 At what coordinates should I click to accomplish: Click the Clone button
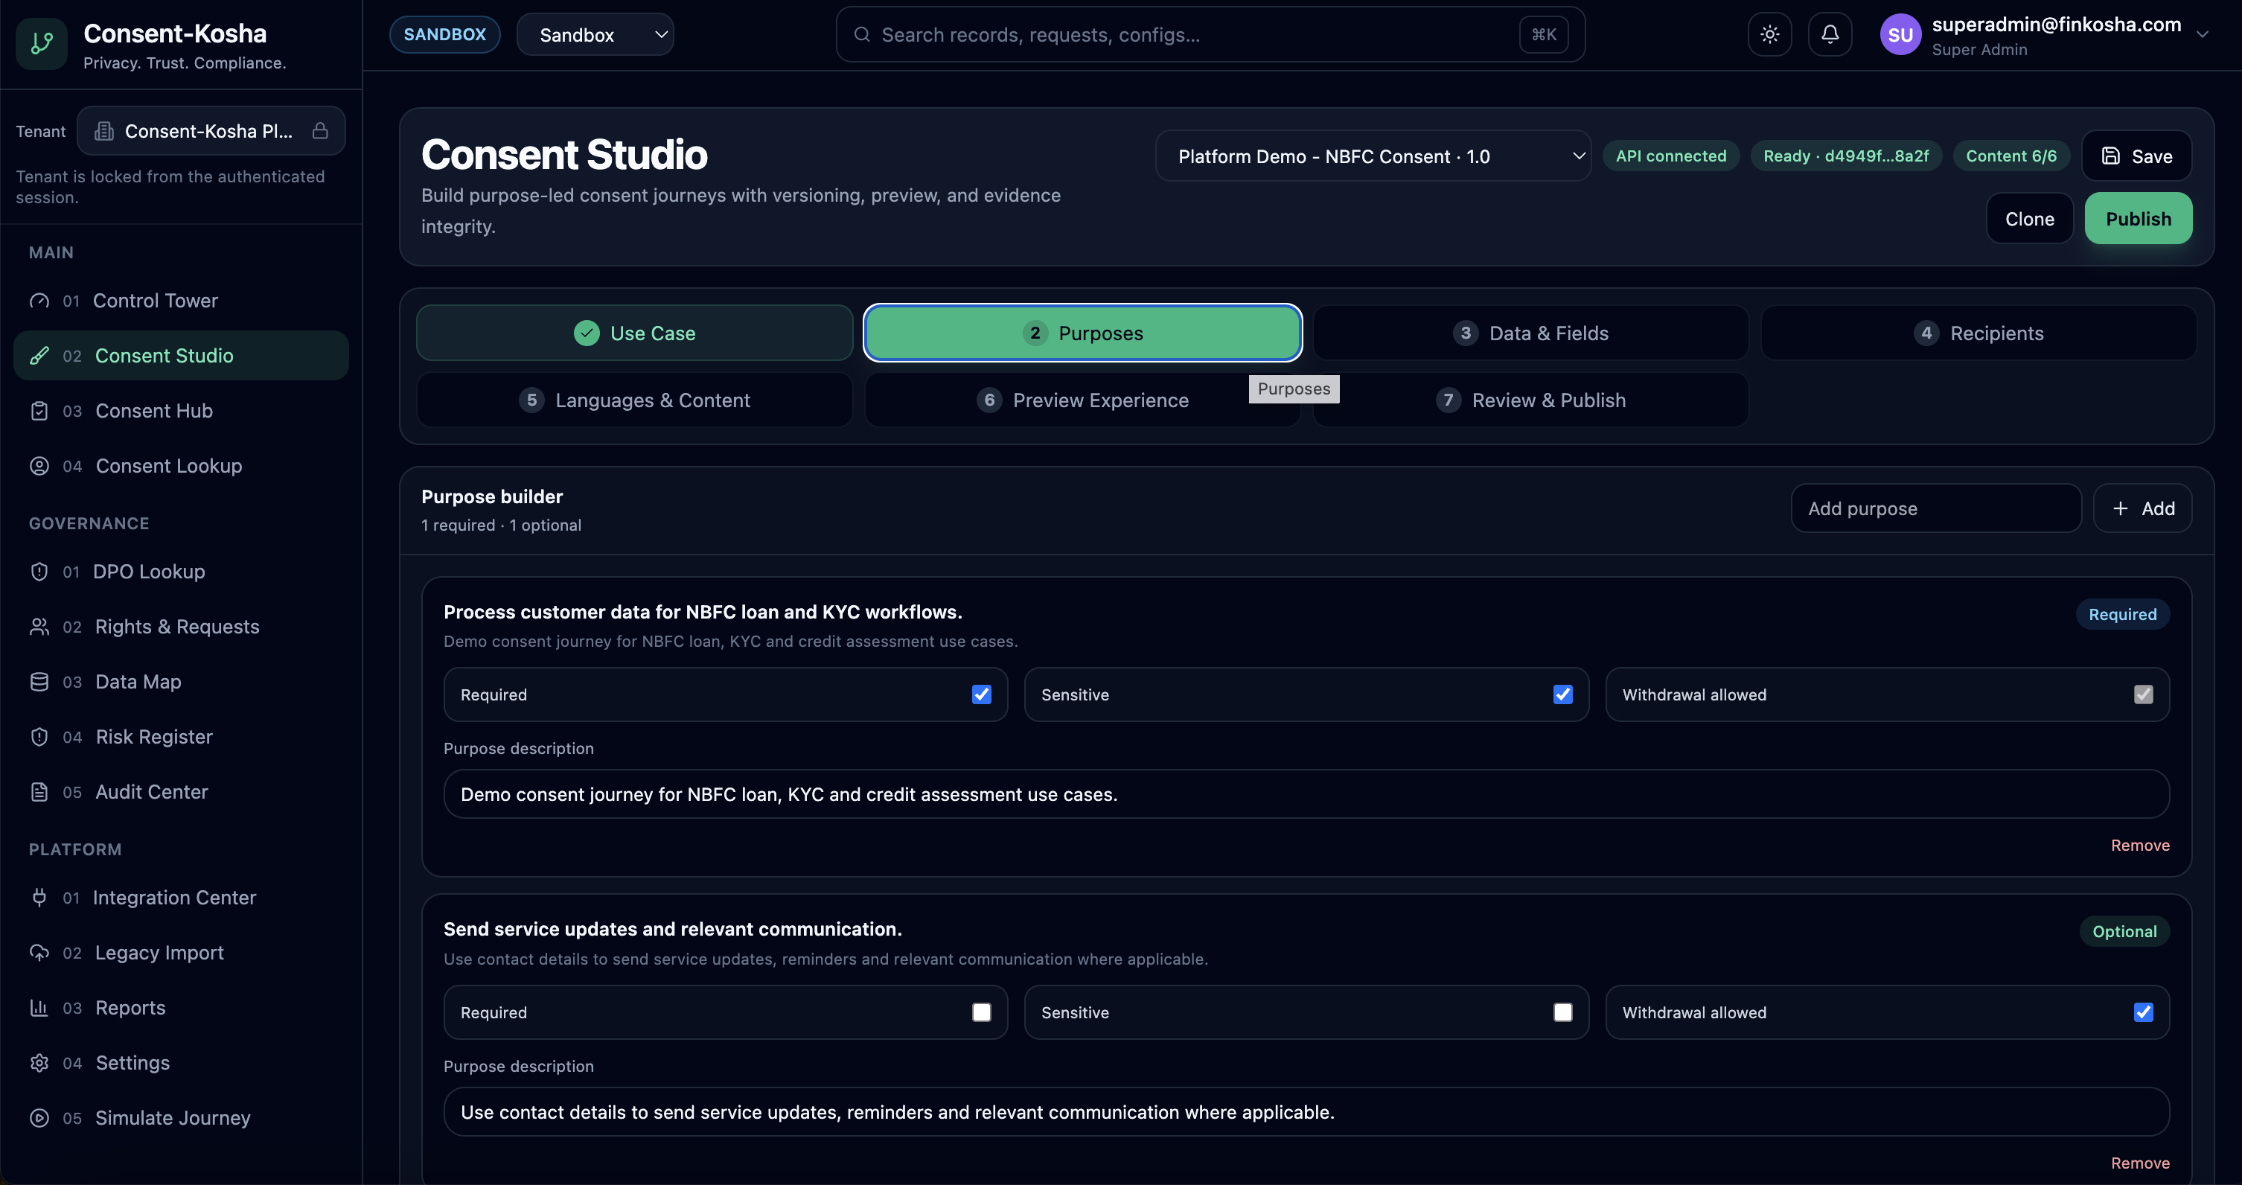(2030, 218)
